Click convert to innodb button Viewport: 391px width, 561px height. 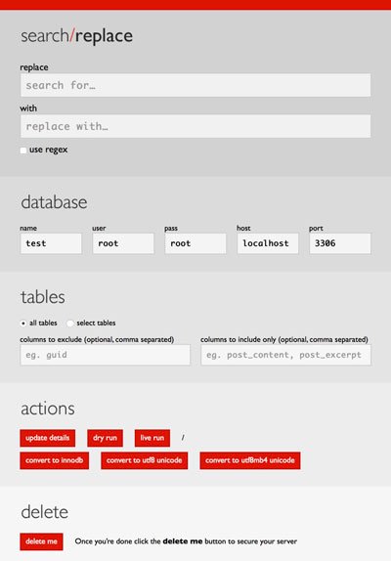pyautogui.click(x=55, y=460)
